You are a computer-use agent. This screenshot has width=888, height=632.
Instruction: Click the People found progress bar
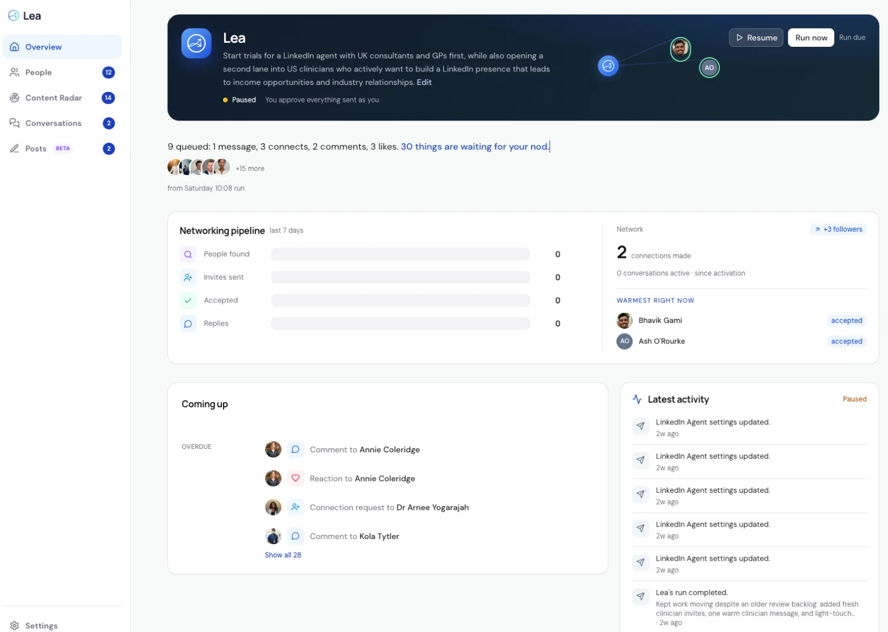[400, 255]
